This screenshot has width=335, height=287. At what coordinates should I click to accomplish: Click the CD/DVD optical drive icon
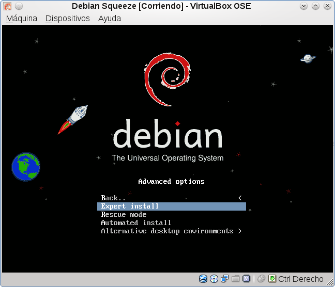[214, 279]
